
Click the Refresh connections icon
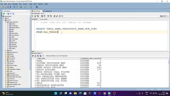click(8, 14)
